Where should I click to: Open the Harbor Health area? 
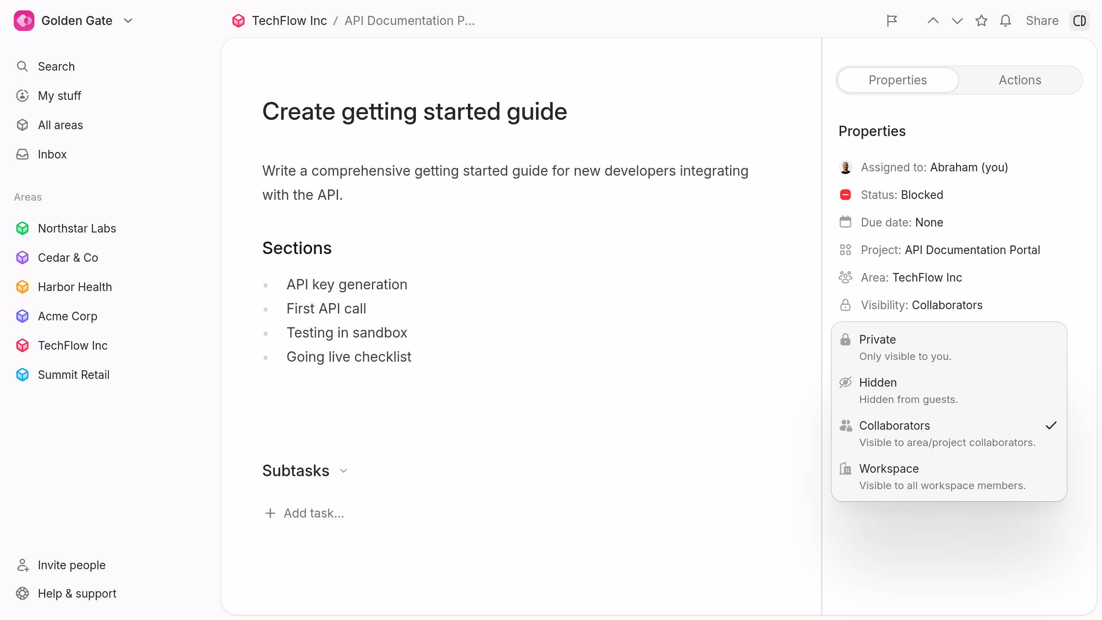click(x=64, y=287)
